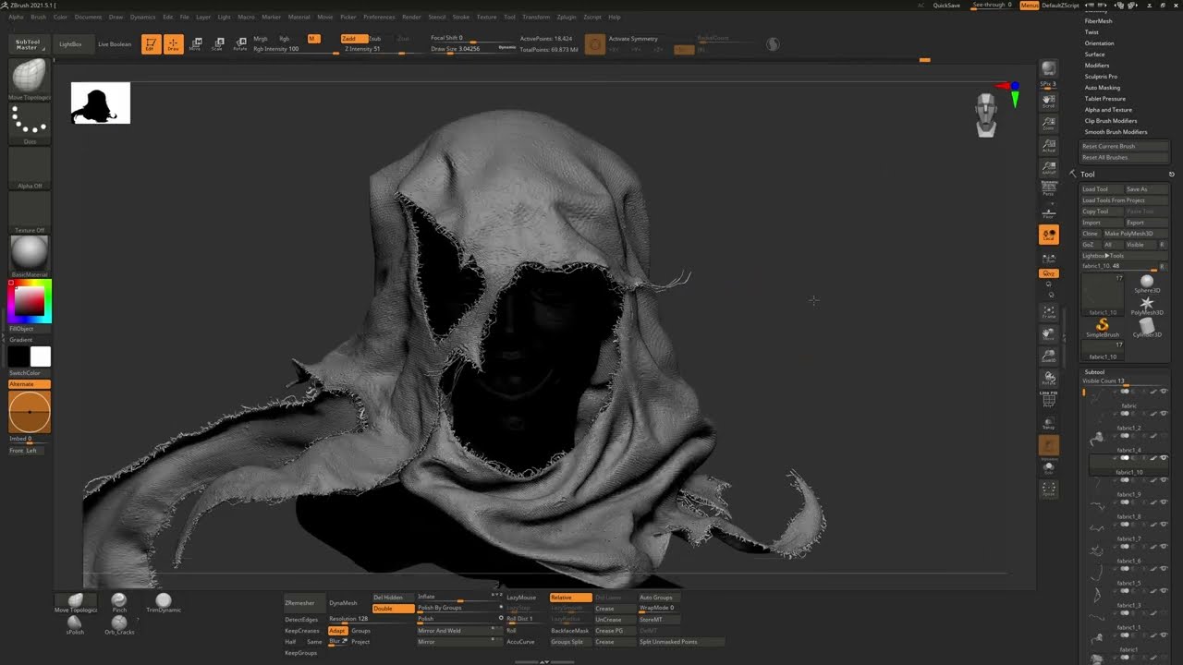
Task: Select the Orb_Cracks brush
Action: pyautogui.click(x=119, y=624)
